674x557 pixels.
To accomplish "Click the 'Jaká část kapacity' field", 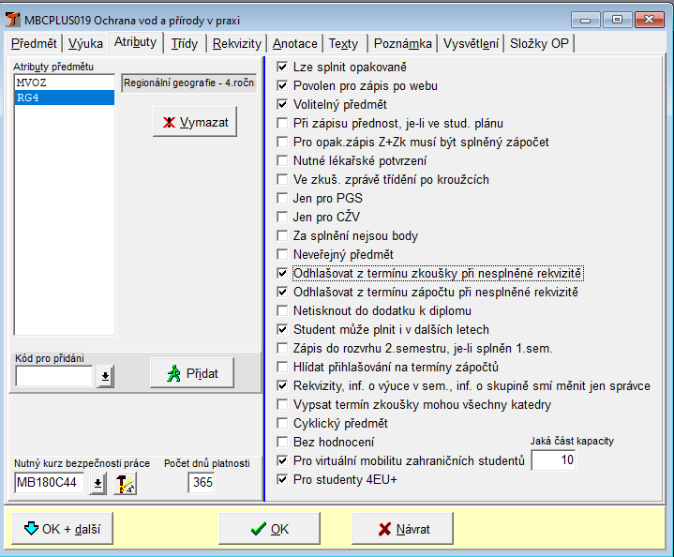I will click(552, 460).
